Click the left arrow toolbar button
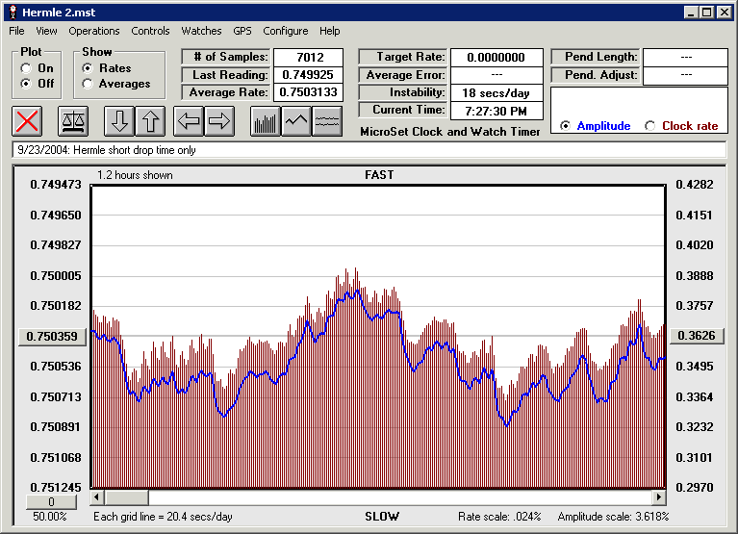Image resolution: width=738 pixels, height=534 pixels. pyautogui.click(x=189, y=121)
